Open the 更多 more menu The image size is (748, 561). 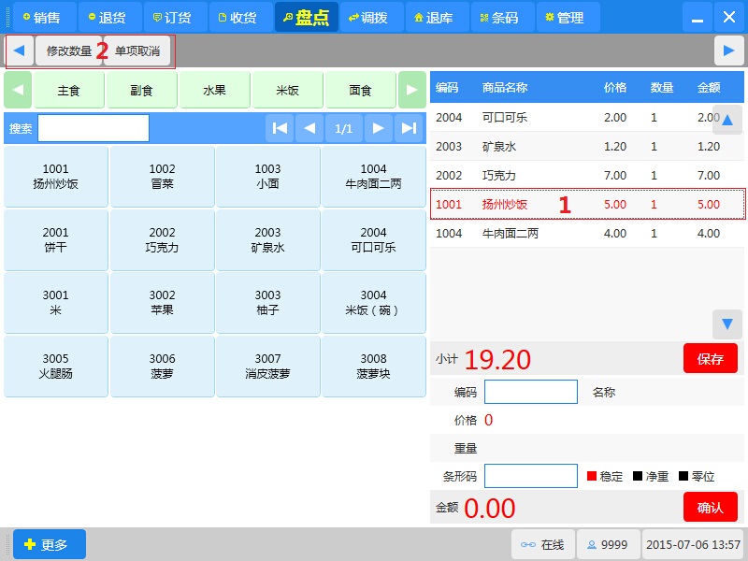tap(50, 544)
